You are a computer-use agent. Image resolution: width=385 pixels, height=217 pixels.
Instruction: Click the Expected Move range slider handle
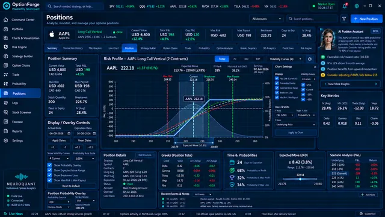300,179
